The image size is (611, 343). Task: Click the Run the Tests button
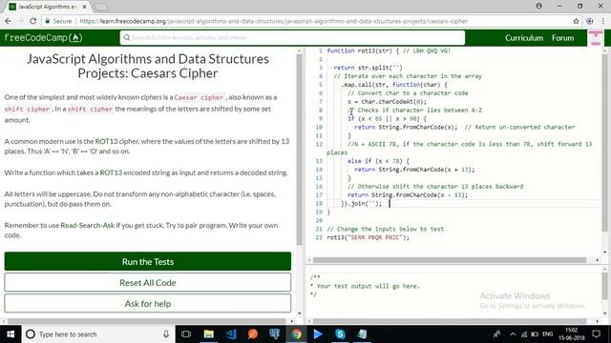pos(148,261)
